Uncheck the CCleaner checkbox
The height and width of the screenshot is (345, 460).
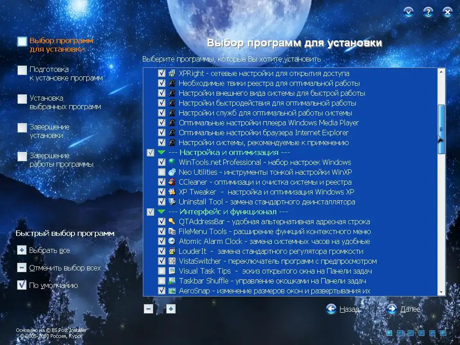(162, 182)
